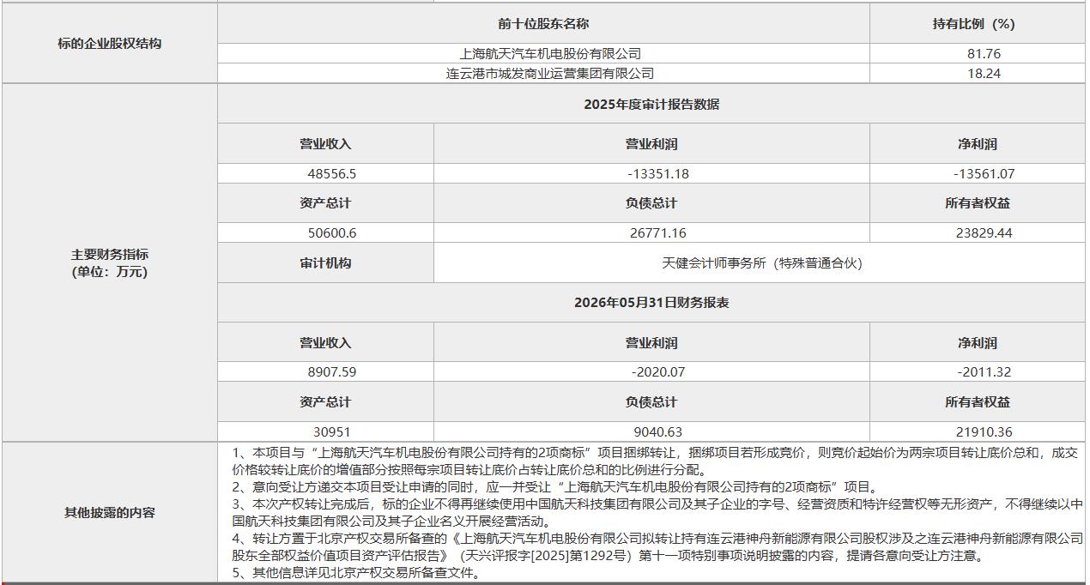Click the 标的企业股权结构 row header
This screenshot has height=585, width=1090.
[x=109, y=43]
